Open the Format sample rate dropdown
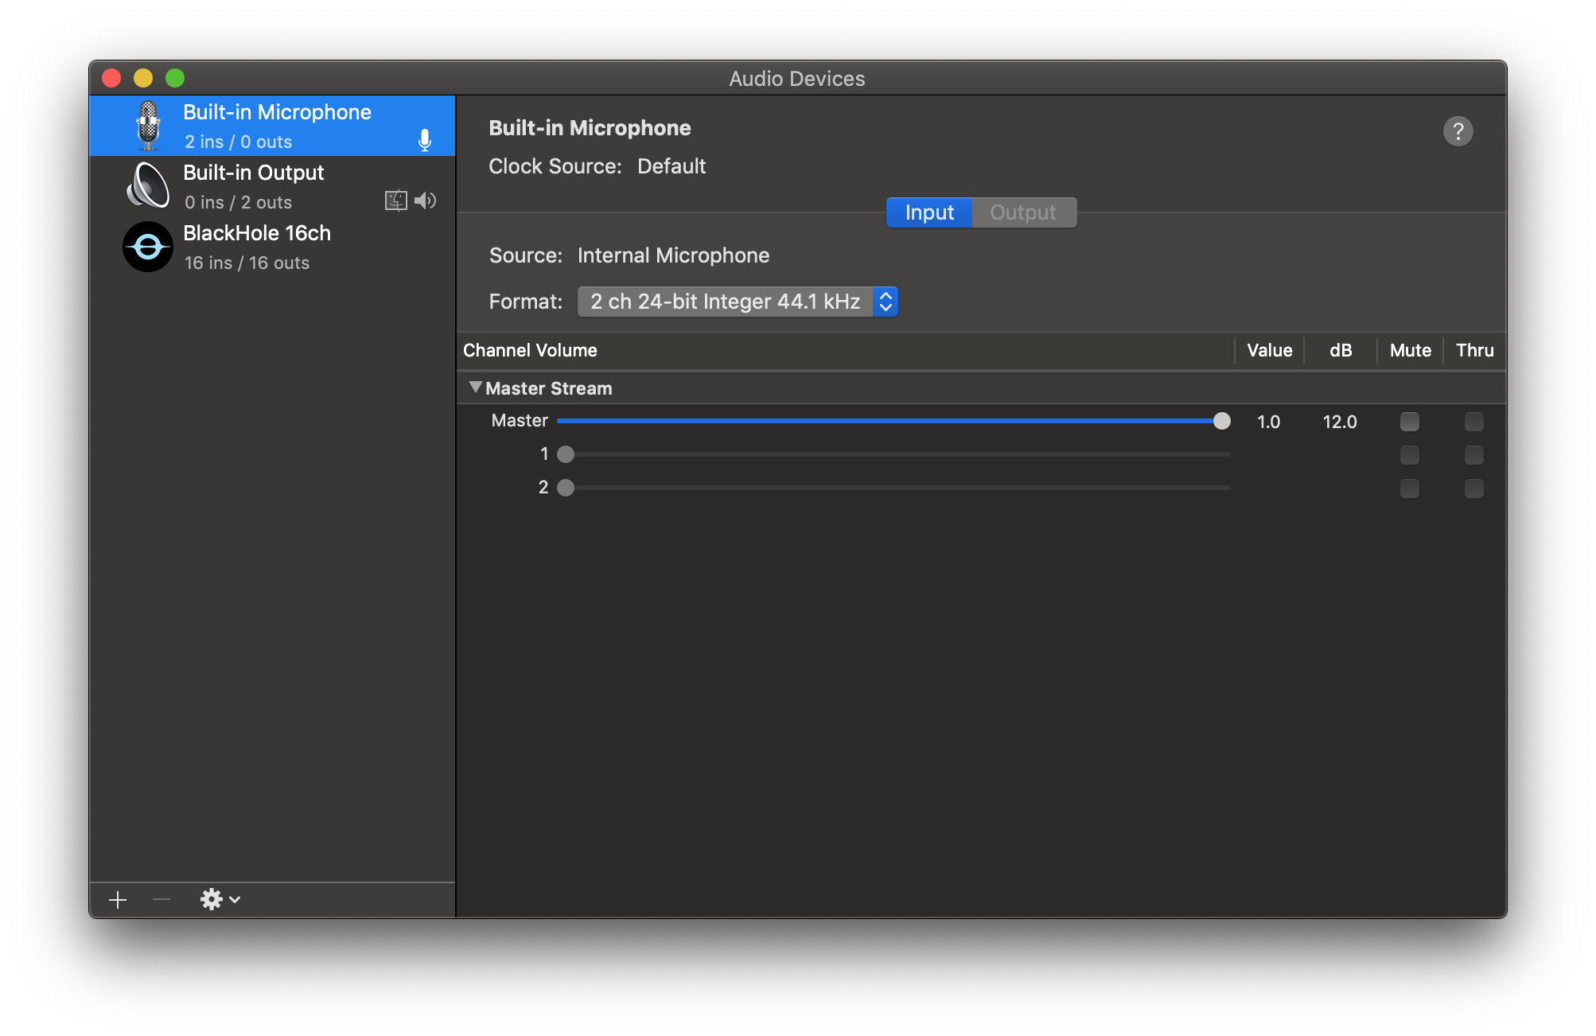1596x1036 pixels. point(738,302)
